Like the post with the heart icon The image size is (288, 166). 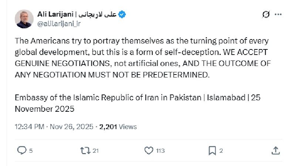coord(149,150)
